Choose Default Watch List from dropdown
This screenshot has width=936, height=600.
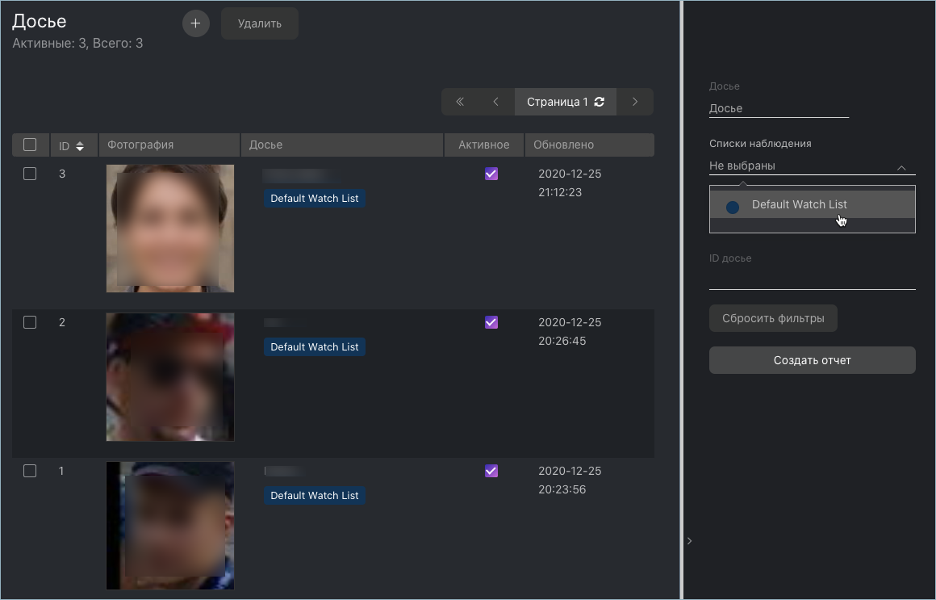point(799,205)
